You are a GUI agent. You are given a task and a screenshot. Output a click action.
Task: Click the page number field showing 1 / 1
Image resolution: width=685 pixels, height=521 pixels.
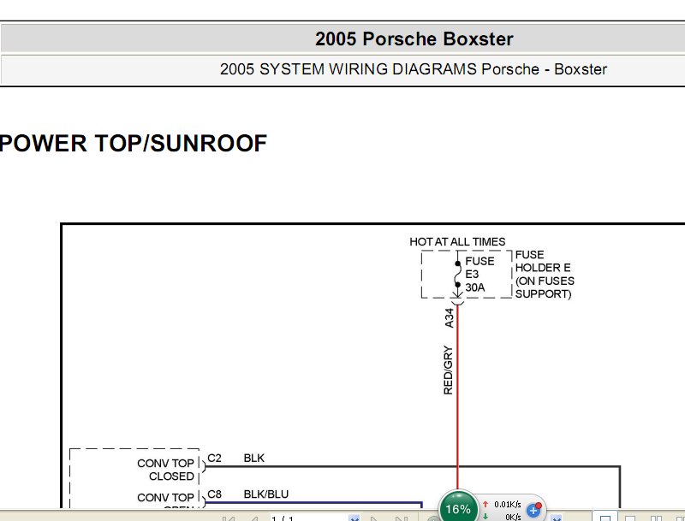[309, 518]
